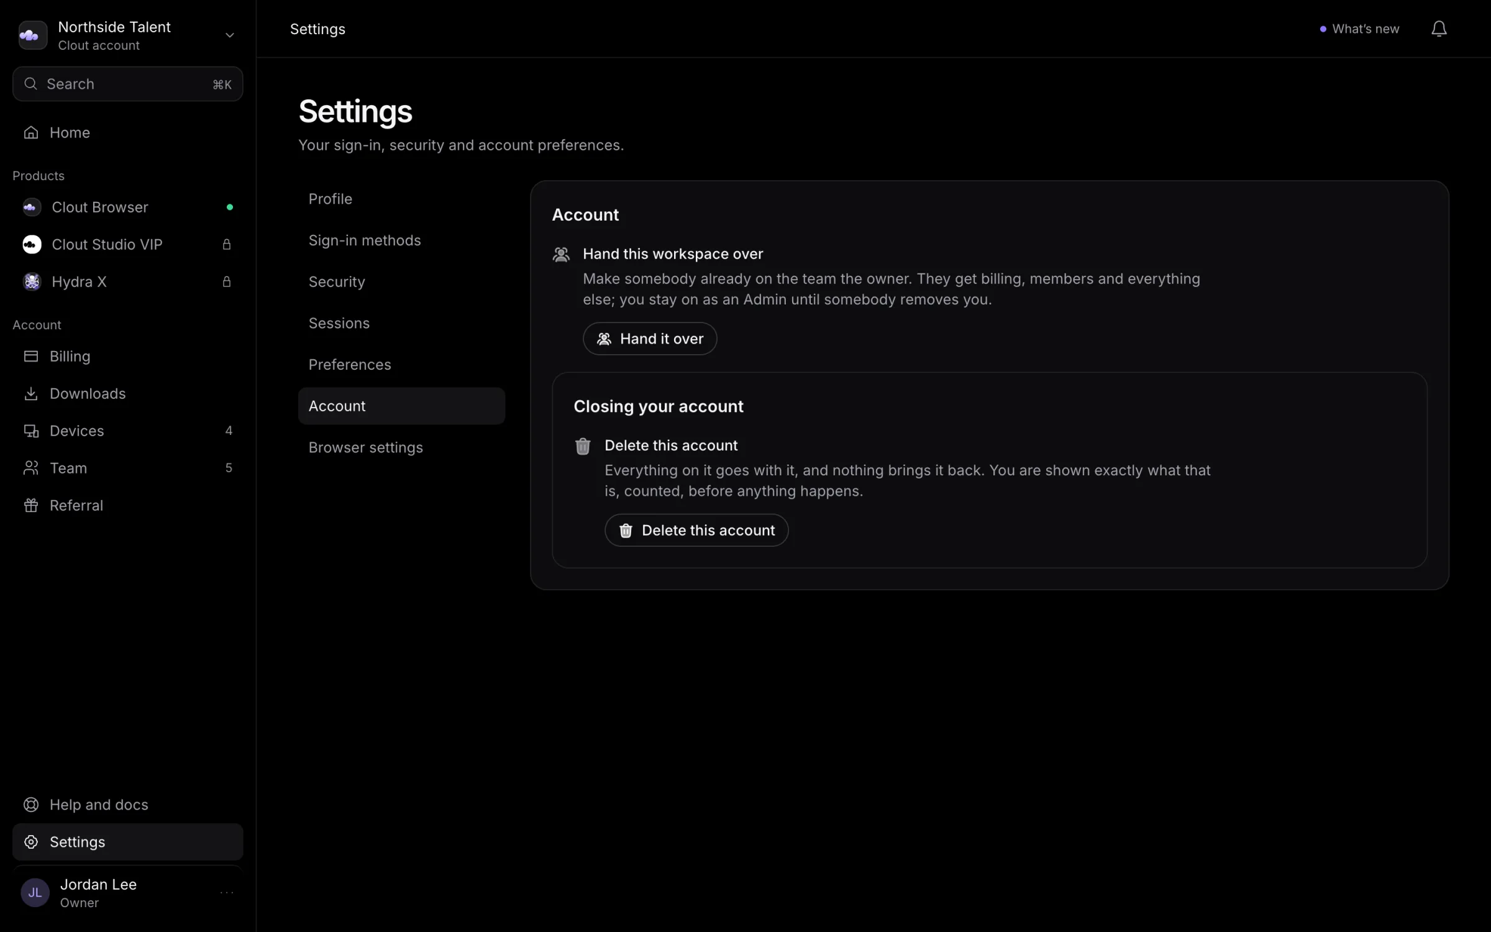Click the Team people icon
This screenshot has height=932, width=1491.
coord(31,468)
